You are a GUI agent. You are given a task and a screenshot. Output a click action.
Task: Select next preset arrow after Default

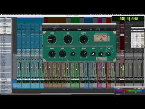pos(91,29)
